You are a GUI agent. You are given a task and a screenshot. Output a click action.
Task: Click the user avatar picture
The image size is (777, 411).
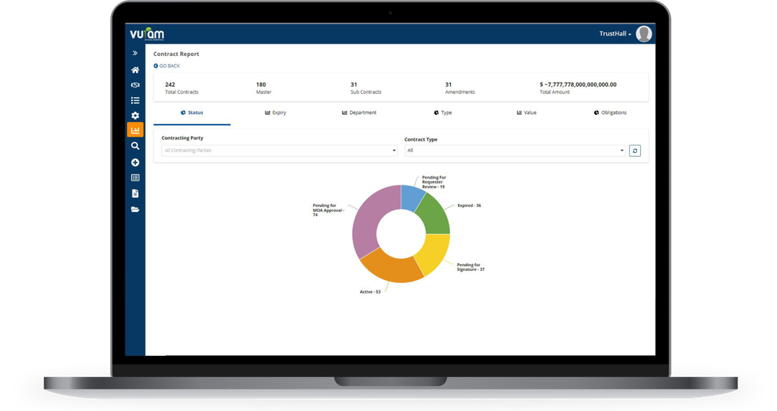pyautogui.click(x=643, y=34)
